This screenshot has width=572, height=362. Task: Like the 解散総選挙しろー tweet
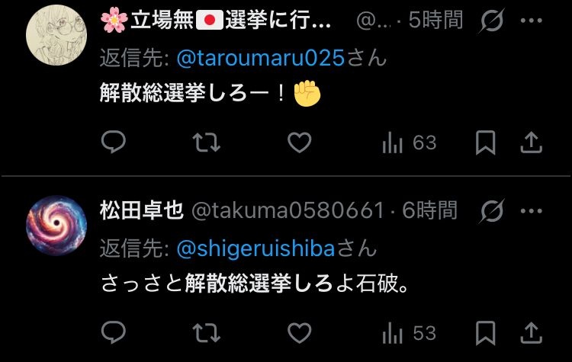[x=300, y=143]
